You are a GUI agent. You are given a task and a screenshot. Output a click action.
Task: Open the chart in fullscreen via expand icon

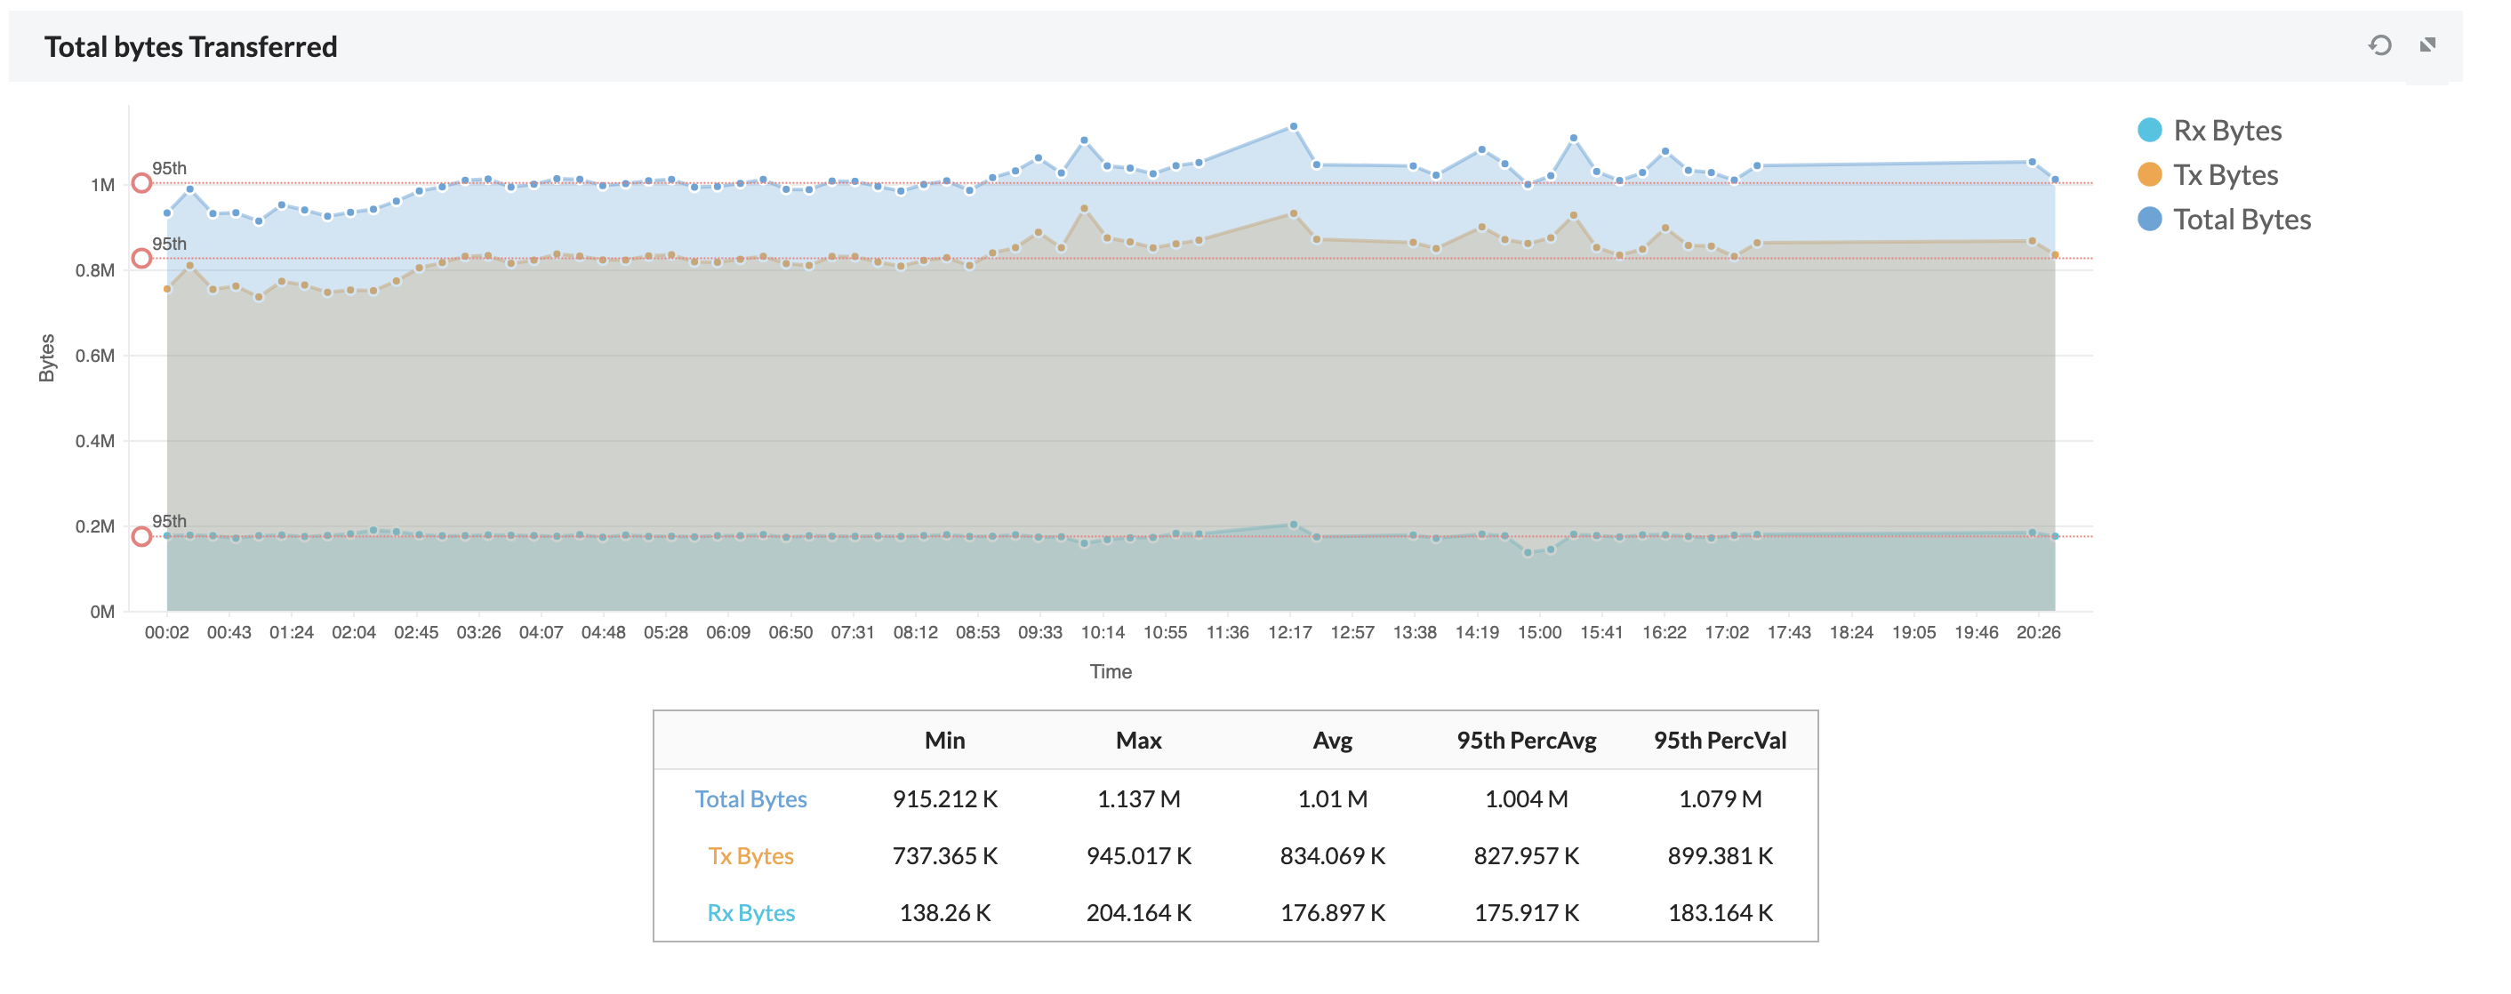point(2430,46)
